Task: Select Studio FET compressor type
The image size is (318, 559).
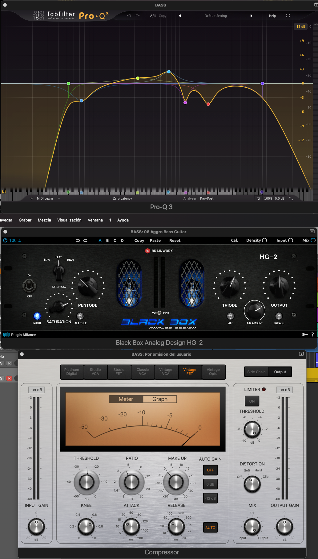Action: pos(119,372)
